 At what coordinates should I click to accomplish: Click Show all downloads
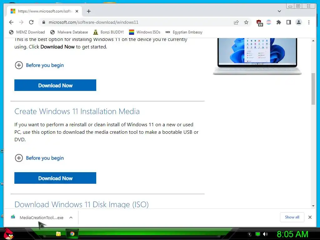click(292, 217)
